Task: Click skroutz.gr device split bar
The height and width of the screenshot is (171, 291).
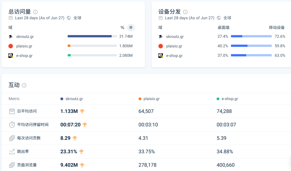Action: [x=251, y=36]
